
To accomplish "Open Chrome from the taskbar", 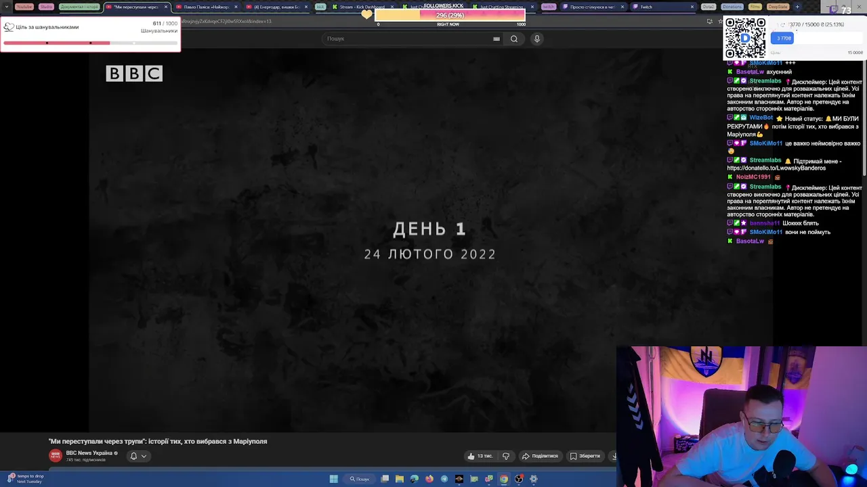I will (504, 479).
